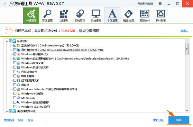The width and height of the screenshot is (193, 127).
Task: Toggle the 系统垃圾 group checkbox
Action: (11, 41)
